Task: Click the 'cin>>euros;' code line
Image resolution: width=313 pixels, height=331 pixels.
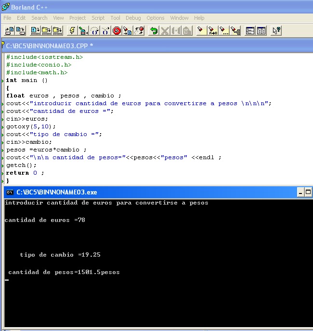Action: pyautogui.click(x=27, y=119)
